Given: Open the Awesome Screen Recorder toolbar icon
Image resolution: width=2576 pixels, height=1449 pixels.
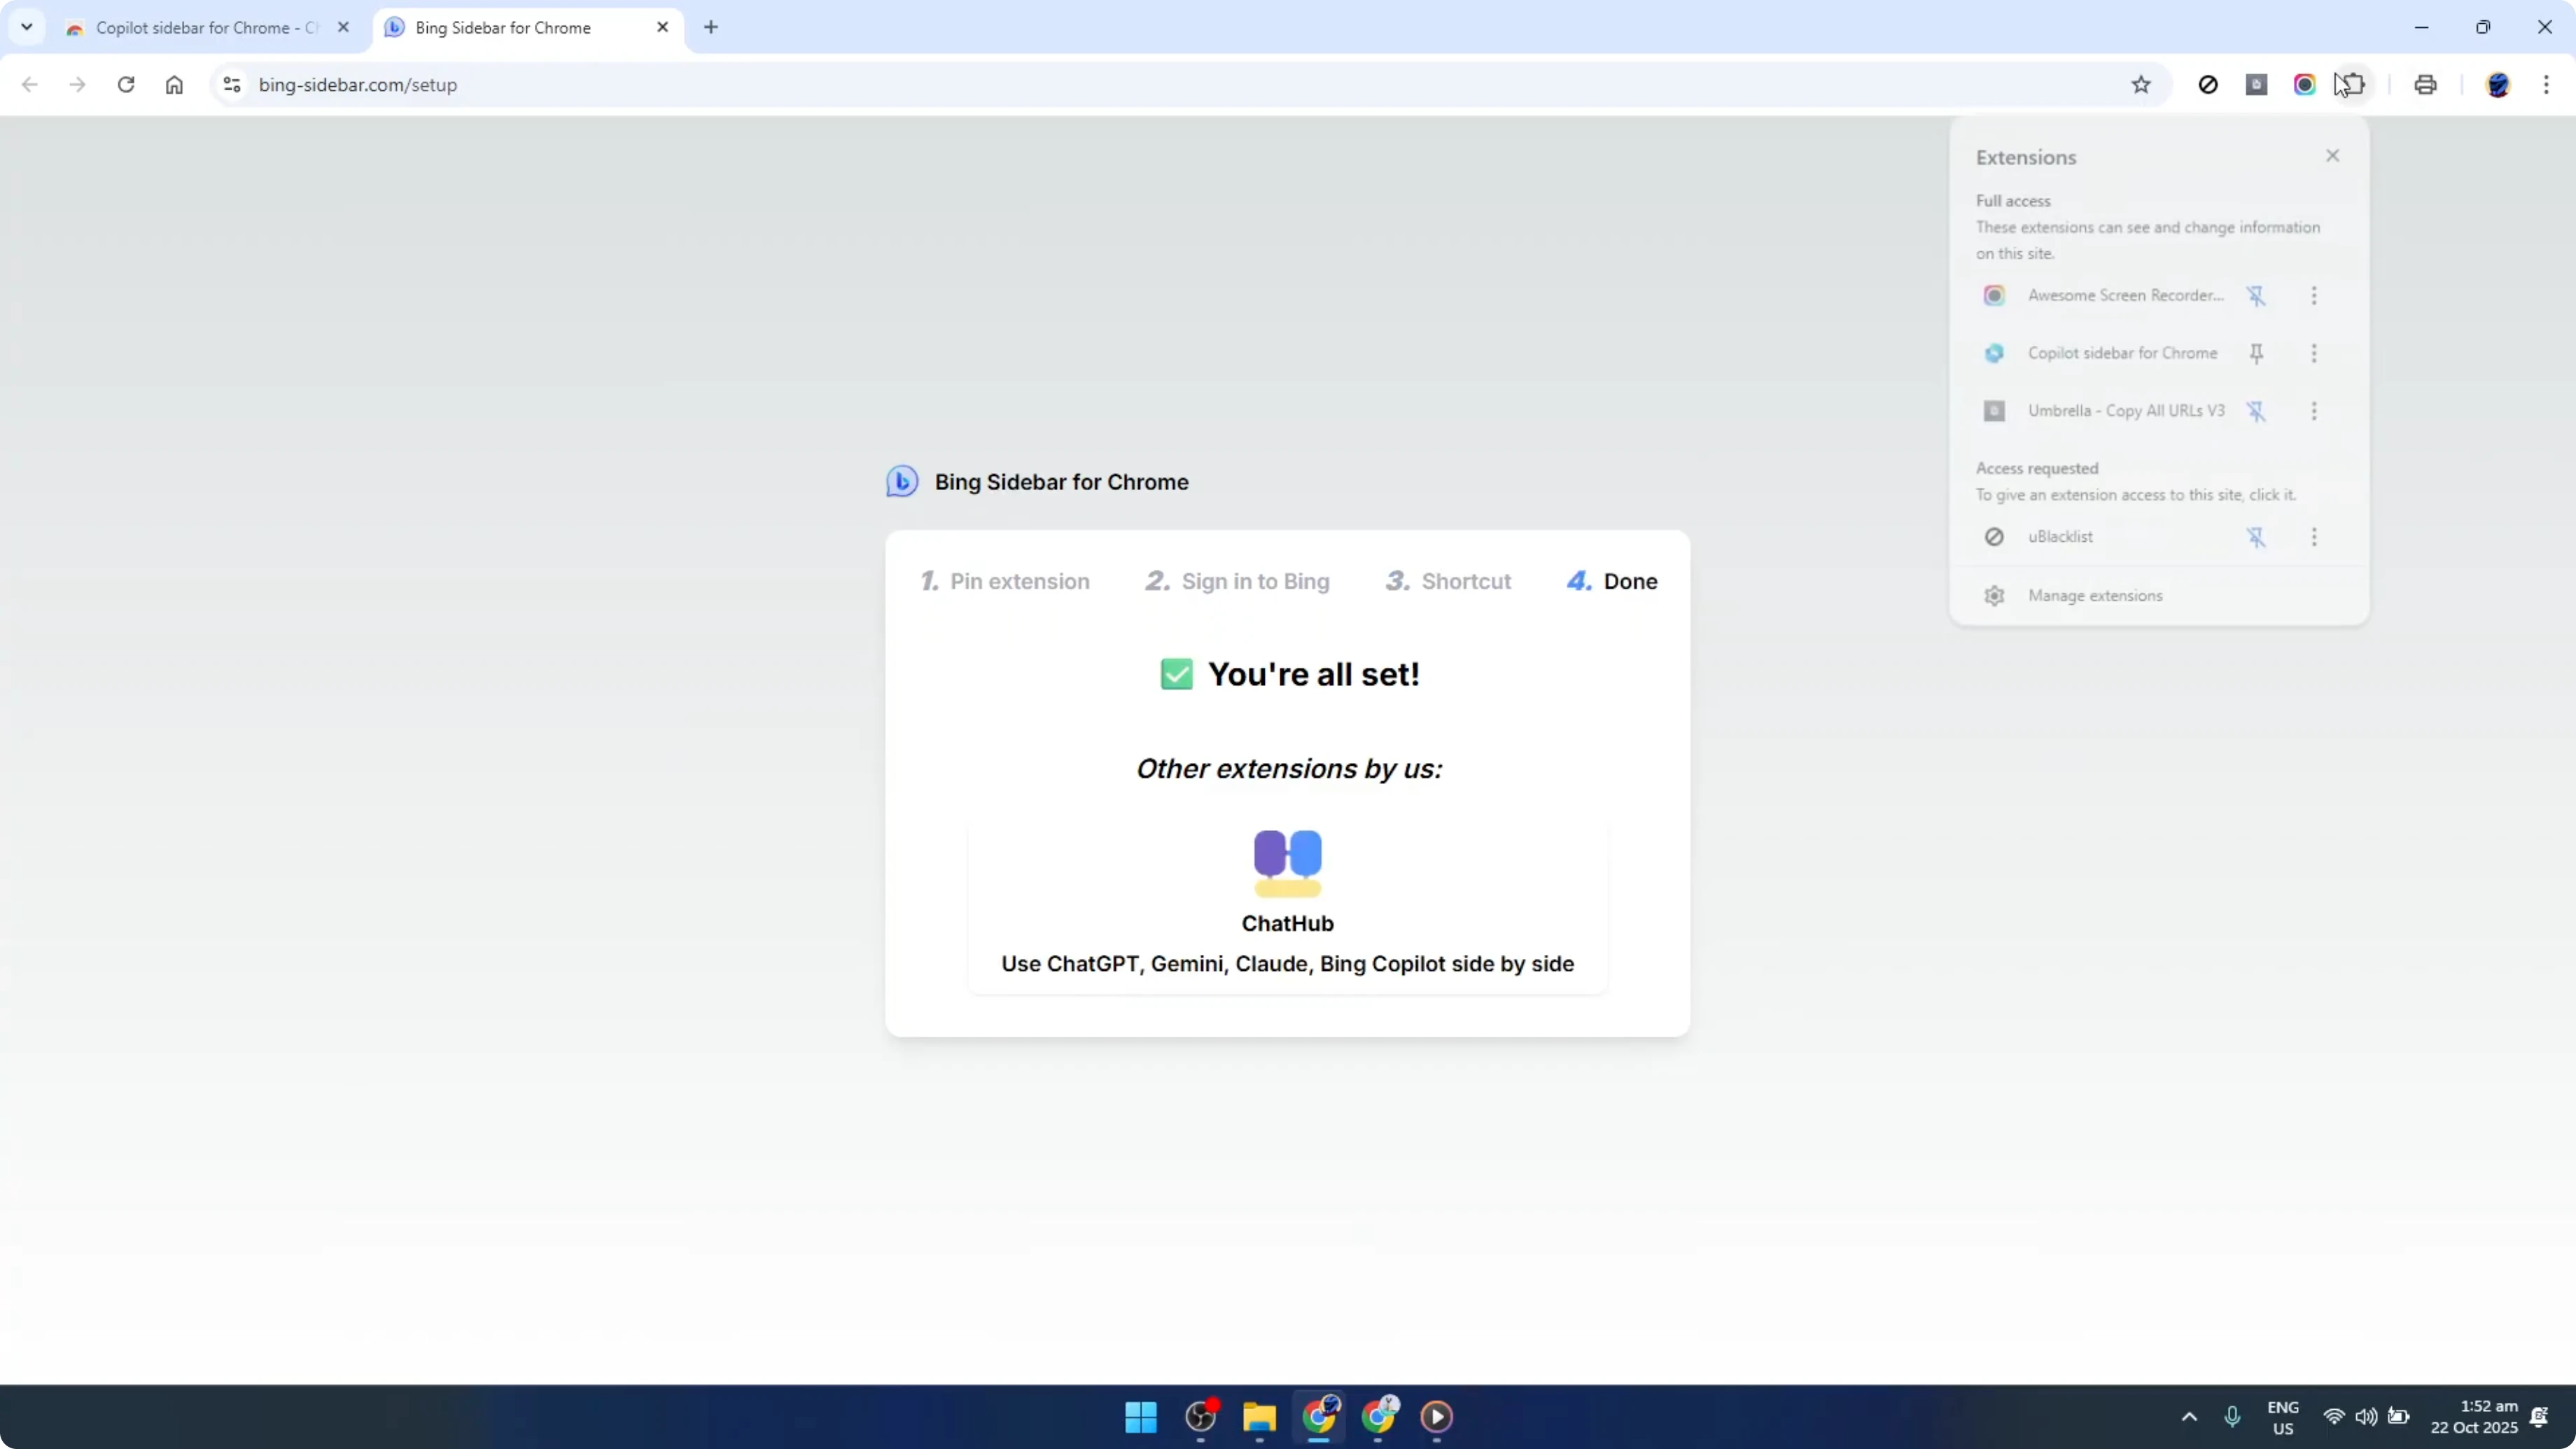Looking at the screenshot, I should pos(2304,84).
